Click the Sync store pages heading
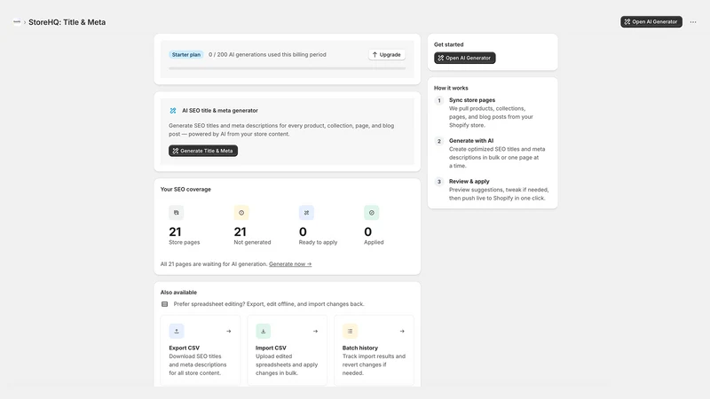This screenshot has width=710, height=399. click(472, 100)
